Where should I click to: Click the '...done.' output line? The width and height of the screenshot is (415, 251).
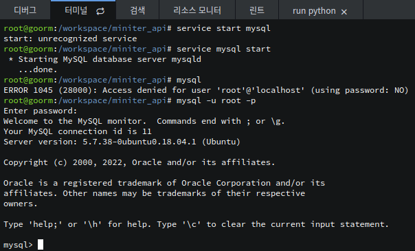tap(38, 69)
